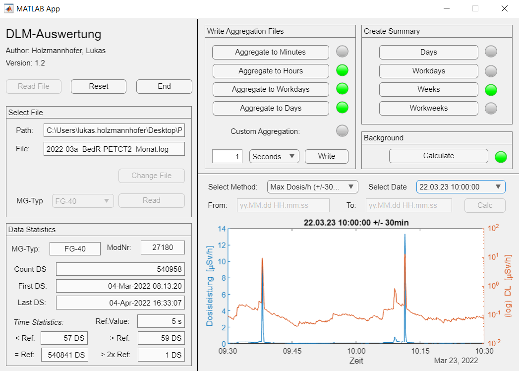Screen dimensions: 519x371
Task: Click the '10:00' tick label on time axis
Action: click(x=356, y=351)
